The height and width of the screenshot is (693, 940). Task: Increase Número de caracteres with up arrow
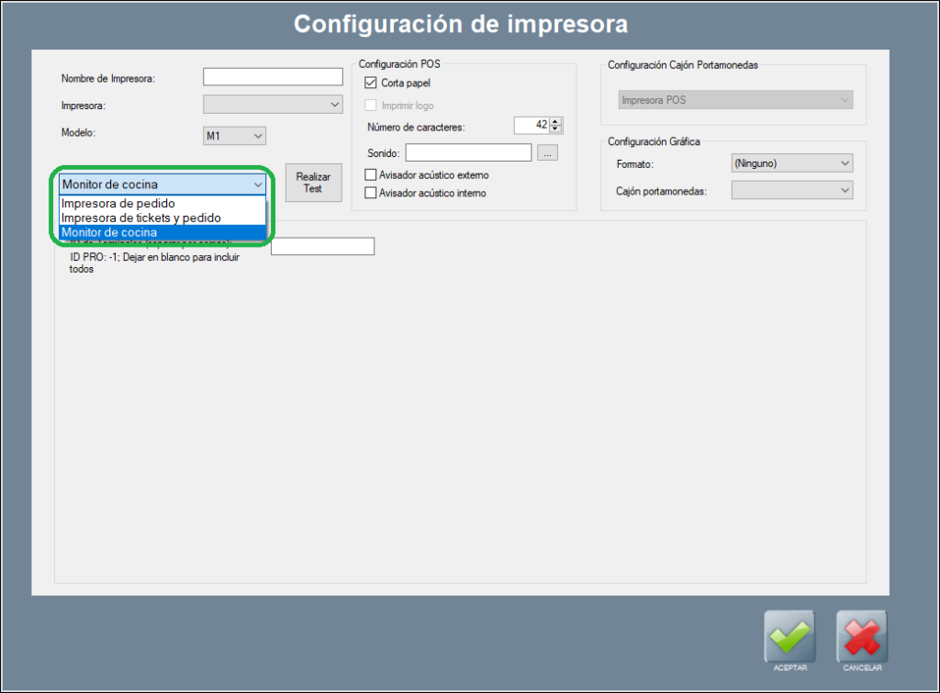pyautogui.click(x=556, y=121)
